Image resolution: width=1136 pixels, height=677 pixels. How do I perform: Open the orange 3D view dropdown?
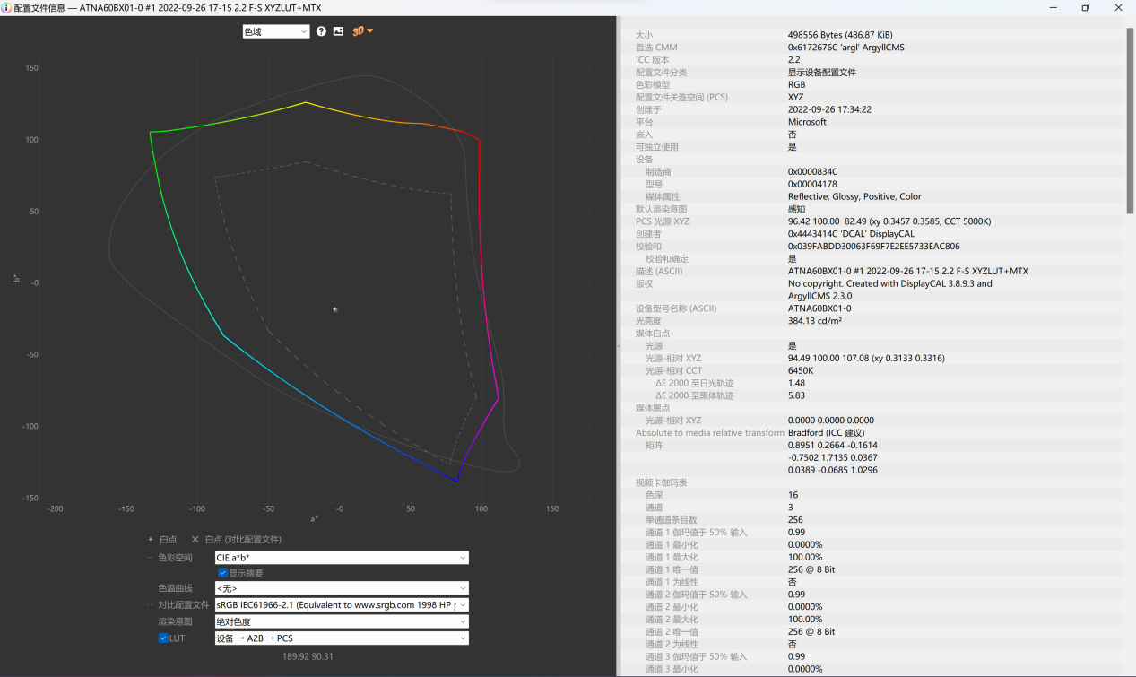(x=362, y=31)
